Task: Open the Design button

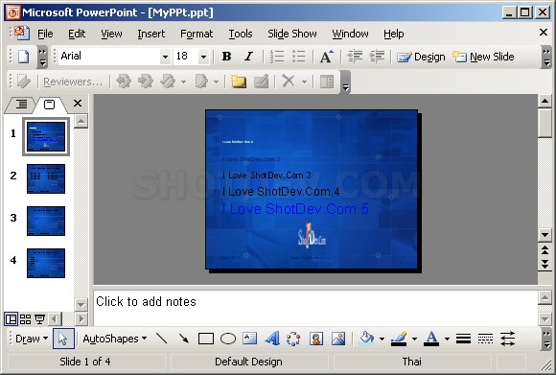Action: pos(421,57)
